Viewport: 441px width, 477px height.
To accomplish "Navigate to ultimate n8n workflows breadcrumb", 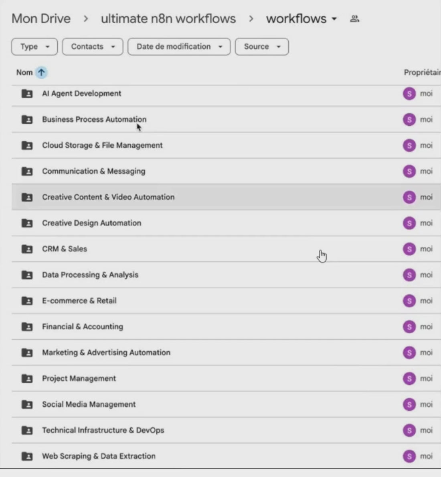I will [168, 19].
